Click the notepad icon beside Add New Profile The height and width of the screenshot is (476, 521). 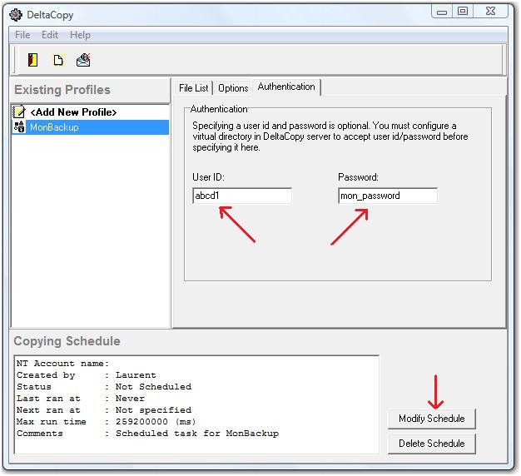point(19,112)
